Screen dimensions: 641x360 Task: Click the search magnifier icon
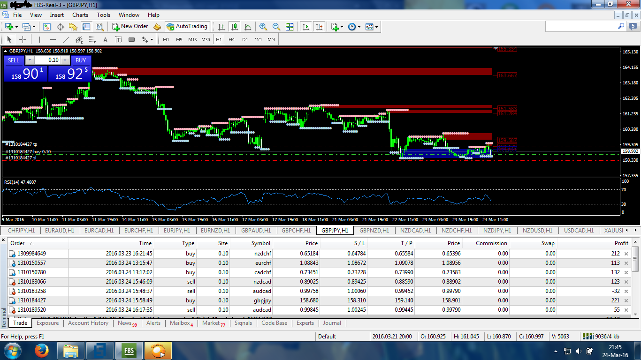coord(621,27)
